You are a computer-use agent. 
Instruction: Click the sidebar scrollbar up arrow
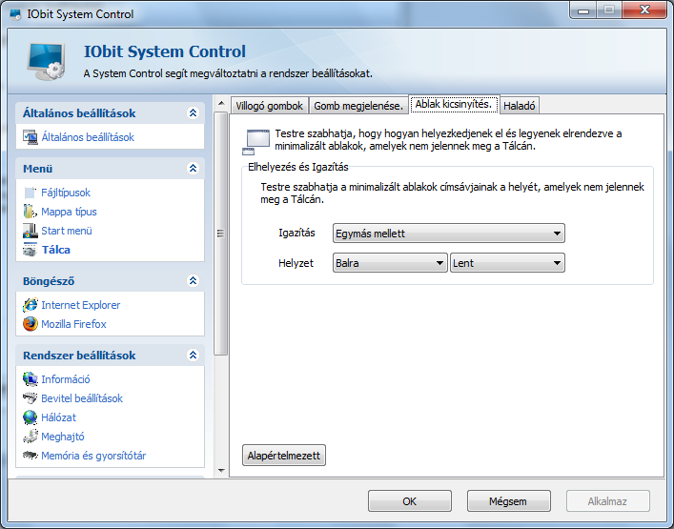(221, 103)
